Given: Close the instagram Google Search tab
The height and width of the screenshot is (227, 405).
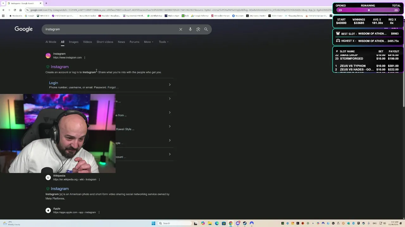Looking at the screenshot, I should 40,3.
